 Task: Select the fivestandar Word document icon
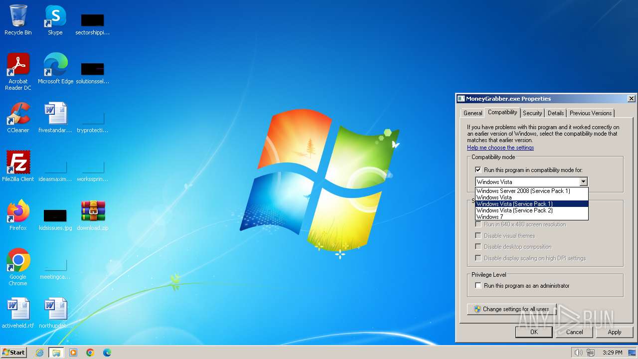point(55,118)
